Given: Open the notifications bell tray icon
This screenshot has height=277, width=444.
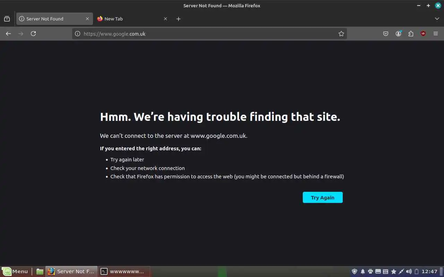Looking at the screenshot, I should tap(363, 271).
